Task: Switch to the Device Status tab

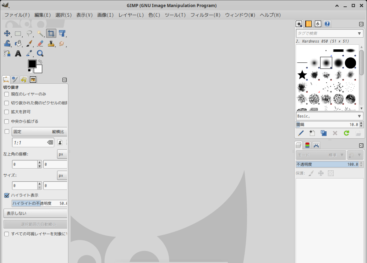Action: pos(15,80)
